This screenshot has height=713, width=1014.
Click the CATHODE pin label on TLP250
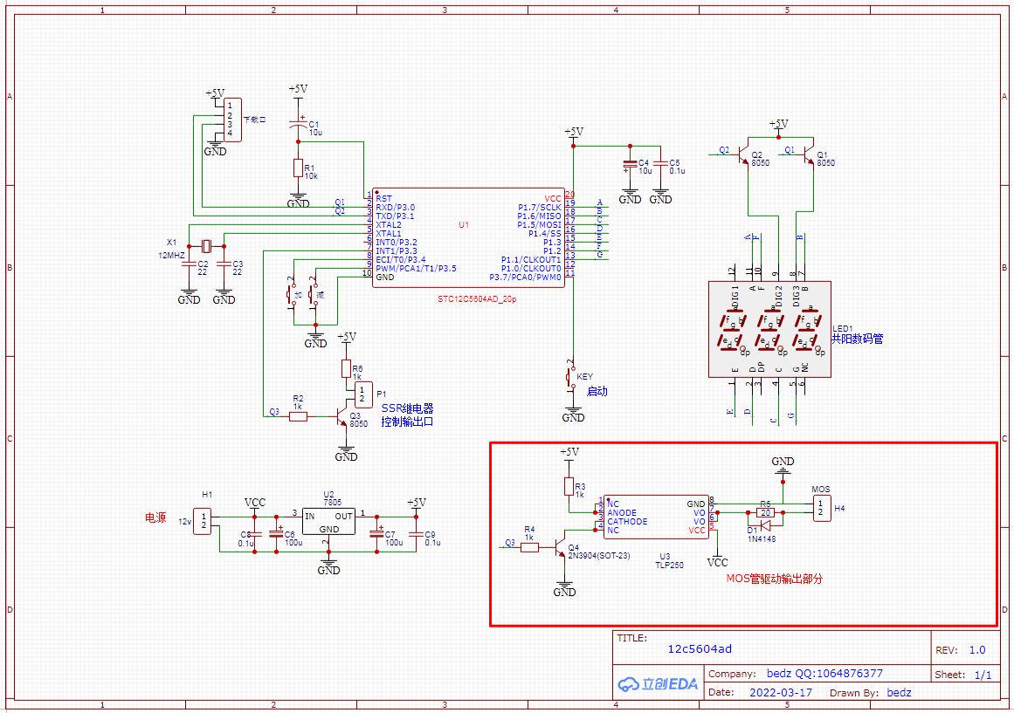[627, 521]
